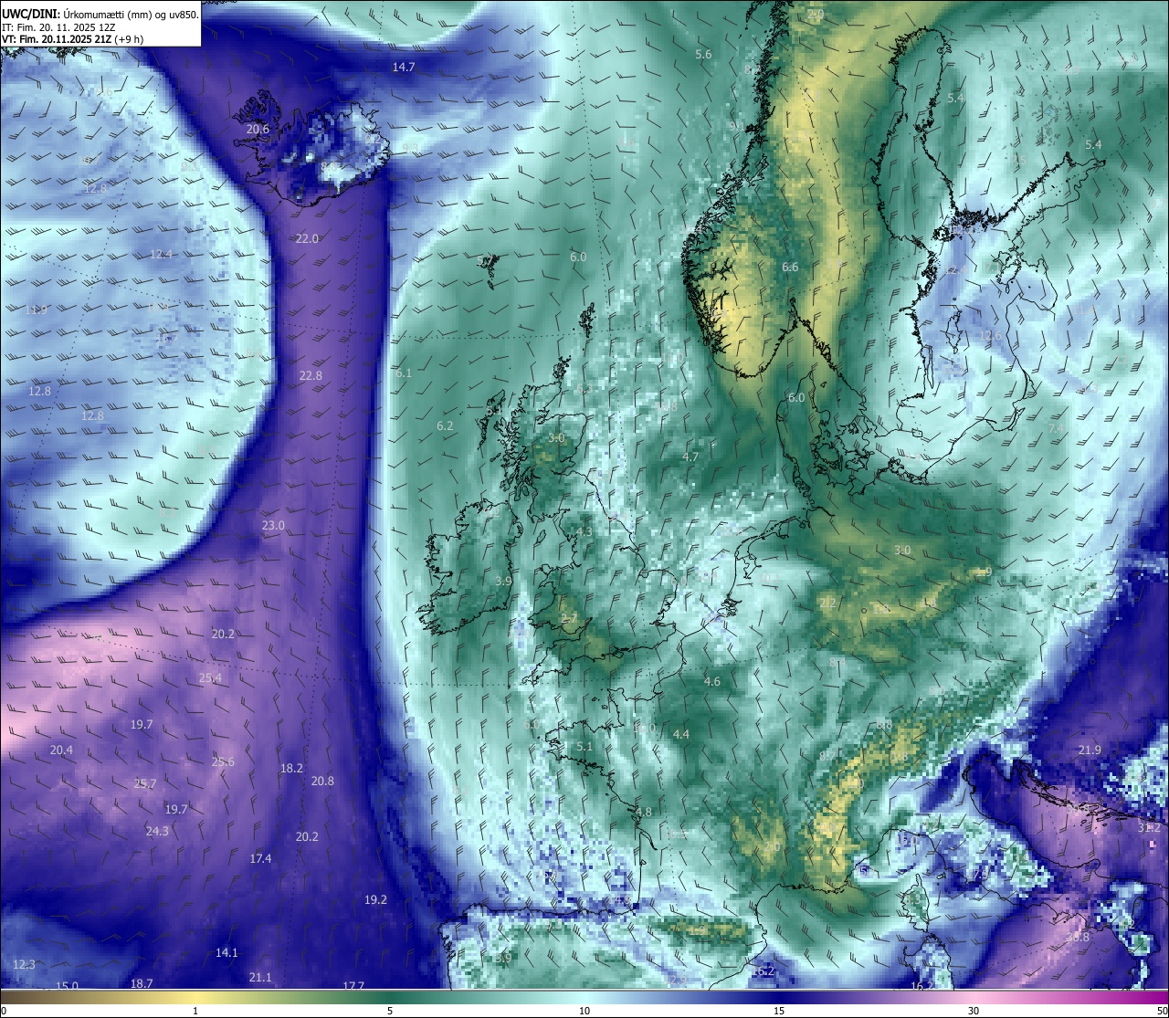Click the 17.4 value in the Atlantic
The height and width of the screenshot is (1018, 1169).
coord(260,859)
